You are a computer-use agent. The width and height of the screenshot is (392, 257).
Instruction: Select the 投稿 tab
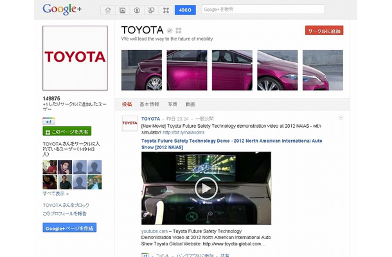(127, 104)
